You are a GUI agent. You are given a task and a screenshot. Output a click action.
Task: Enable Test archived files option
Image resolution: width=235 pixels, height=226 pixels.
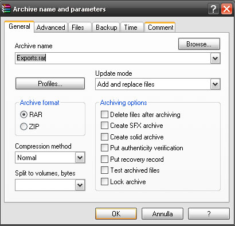tap(104, 170)
